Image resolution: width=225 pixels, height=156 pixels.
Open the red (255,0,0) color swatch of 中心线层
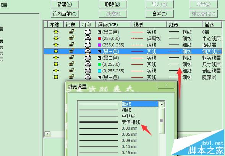[x=99, y=38]
